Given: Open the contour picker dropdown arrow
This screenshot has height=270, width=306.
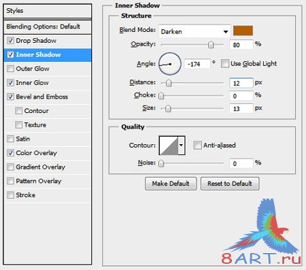Looking at the screenshot, I should tap(182, 146).
